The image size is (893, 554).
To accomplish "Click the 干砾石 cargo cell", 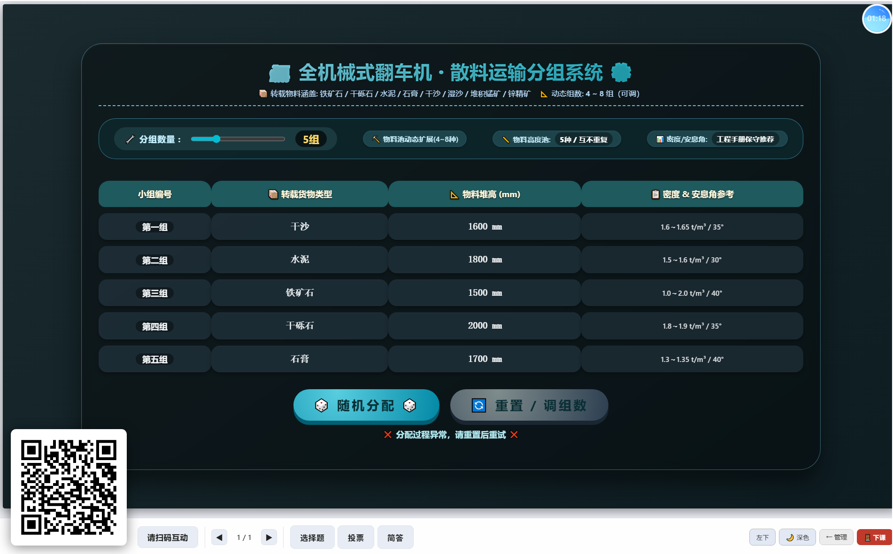I will tap(300, 326).
